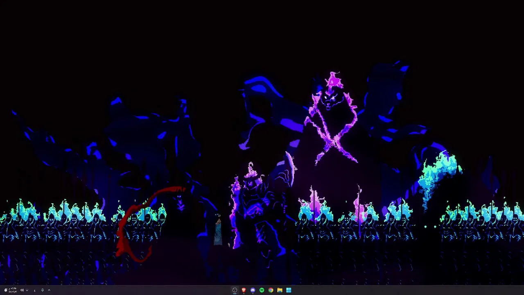Expand the hidden tray icons chevron

click(x=49, y=290)
